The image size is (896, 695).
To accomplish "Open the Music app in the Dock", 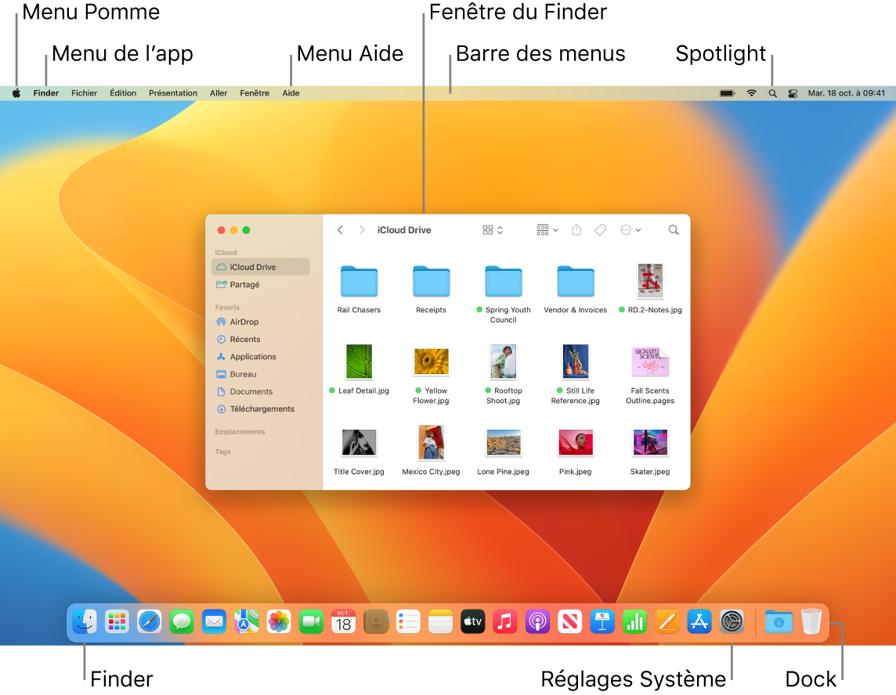I will [x=504, y=621].
